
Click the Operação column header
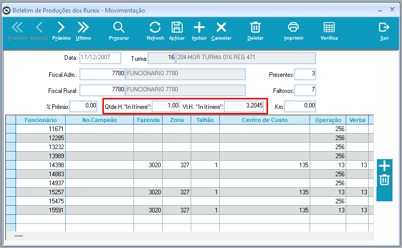(328, 120)
